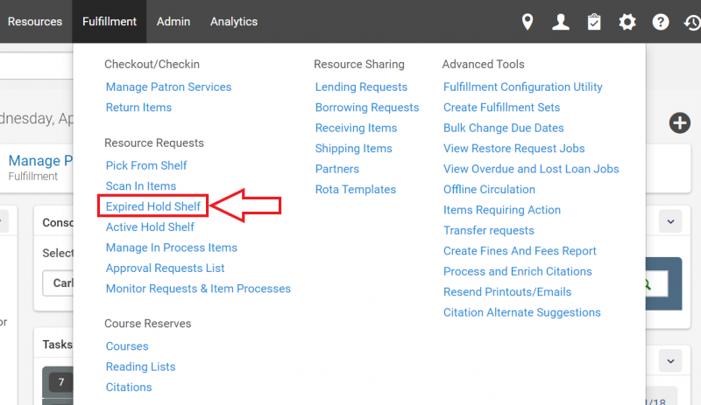Click the location pin icon
This screenshot has height=405, width=701.
(528, 22)
